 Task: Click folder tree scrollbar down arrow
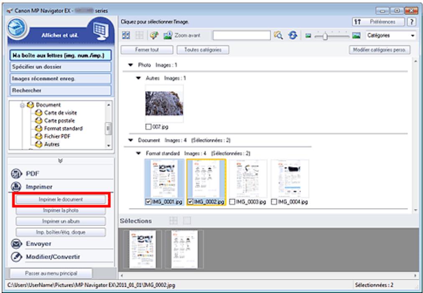coord(109,145)
